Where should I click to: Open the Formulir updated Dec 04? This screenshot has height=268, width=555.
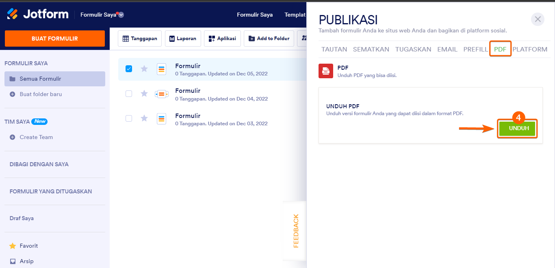(x=188, y=91)
